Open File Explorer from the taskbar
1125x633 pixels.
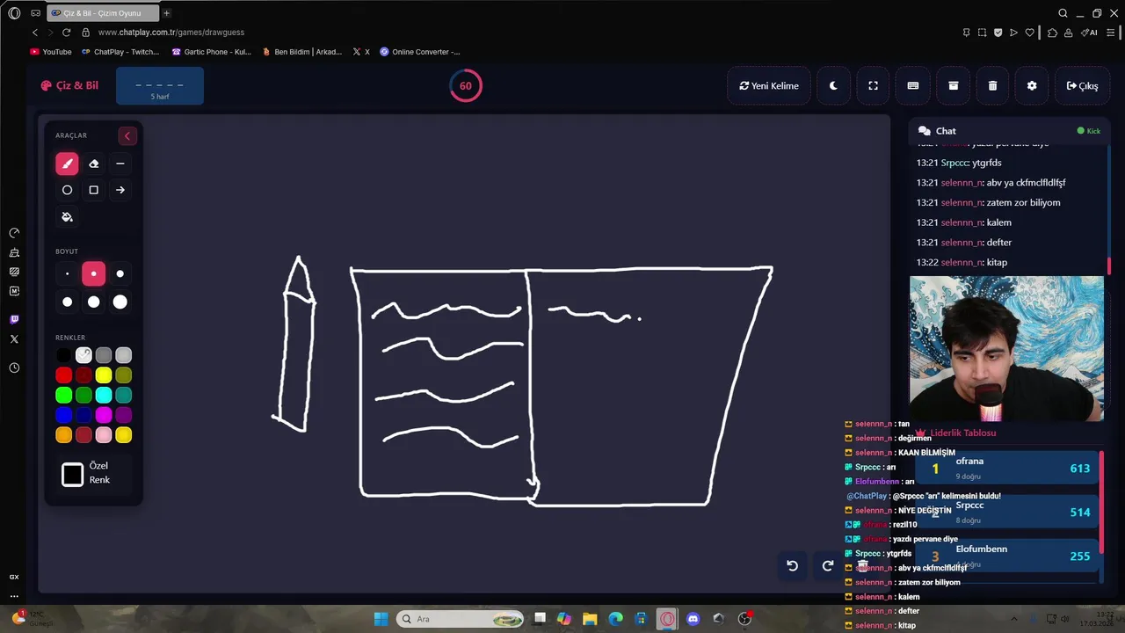pyautogui.click(x=590, y=619)
